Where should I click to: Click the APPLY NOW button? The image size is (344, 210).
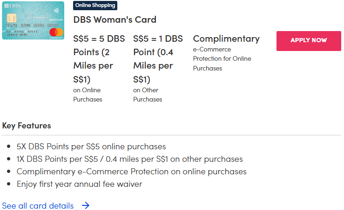point(309,41)
